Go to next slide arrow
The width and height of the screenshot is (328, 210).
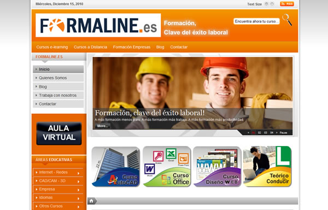277,132
